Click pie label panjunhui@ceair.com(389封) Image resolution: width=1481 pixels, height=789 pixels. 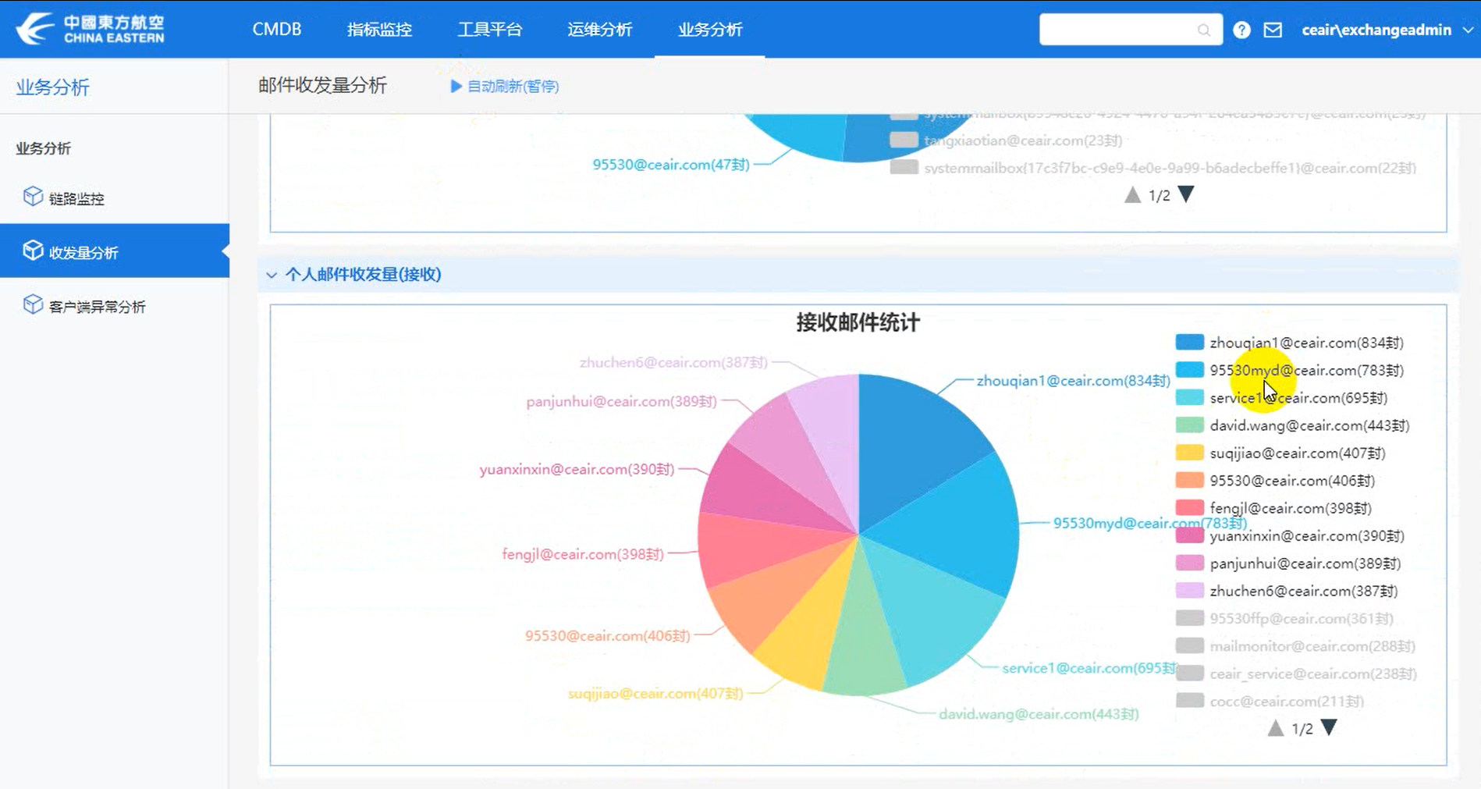click(x=621, y=401)
